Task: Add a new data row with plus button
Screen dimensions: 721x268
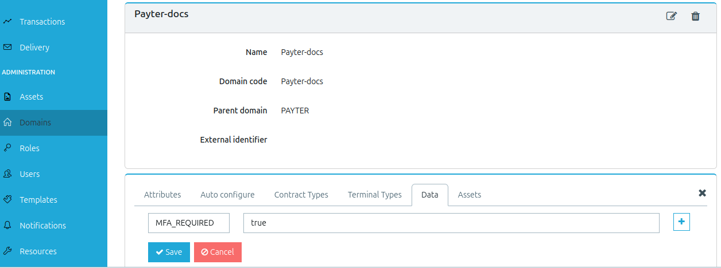Action: point(681,222)
